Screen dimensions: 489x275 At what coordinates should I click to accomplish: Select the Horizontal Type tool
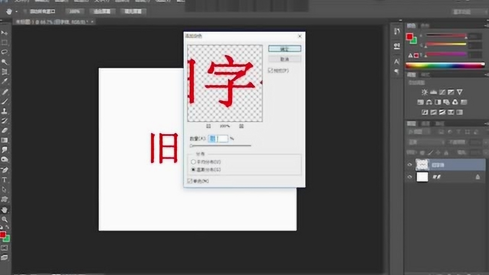click(x=5, y=180)
